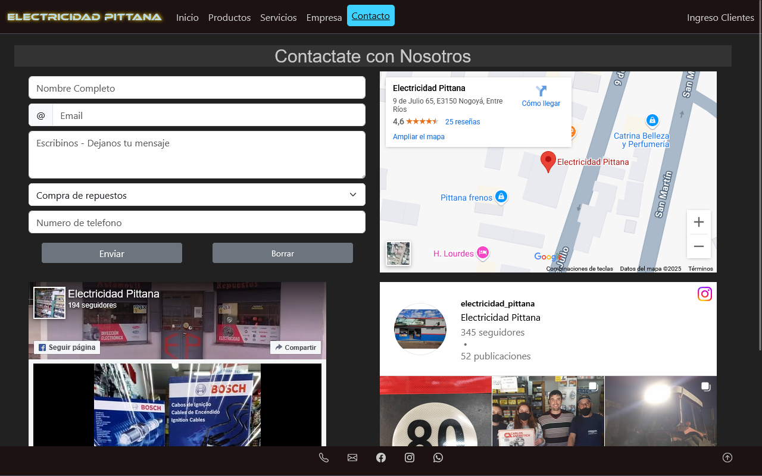Open Bosch cables Facebook post image

[x=177, y=405]
